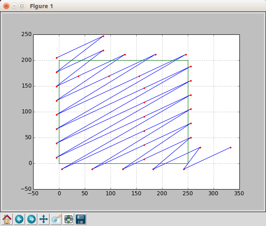
Task: Activate the zoom to rectangle tool
Action: click(56, 219)
